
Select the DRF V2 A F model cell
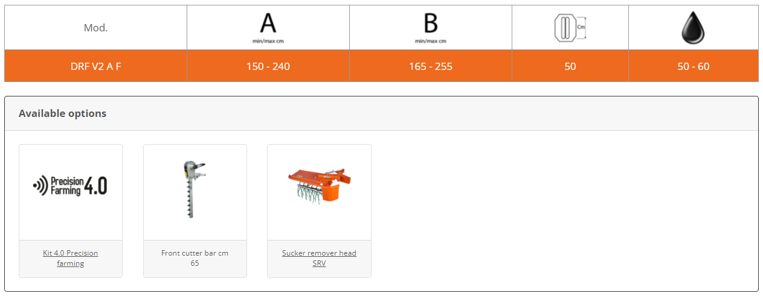tap(95, 66)
